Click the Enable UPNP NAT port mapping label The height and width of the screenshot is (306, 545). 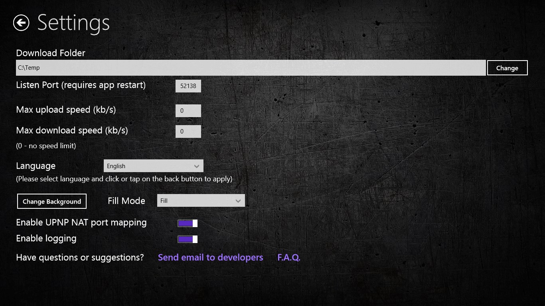81,223
